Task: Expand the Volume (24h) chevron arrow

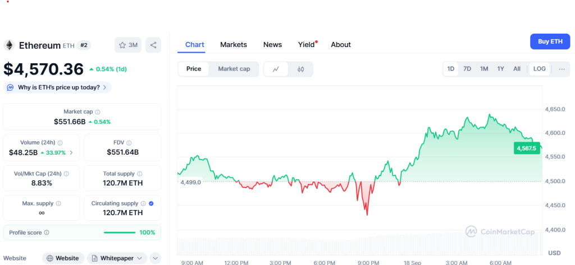Action: pos(71,152)
